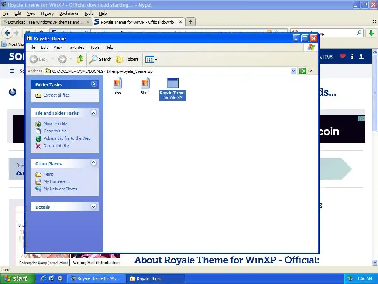Launch Internet Explorer from Quick Launch

43,278
